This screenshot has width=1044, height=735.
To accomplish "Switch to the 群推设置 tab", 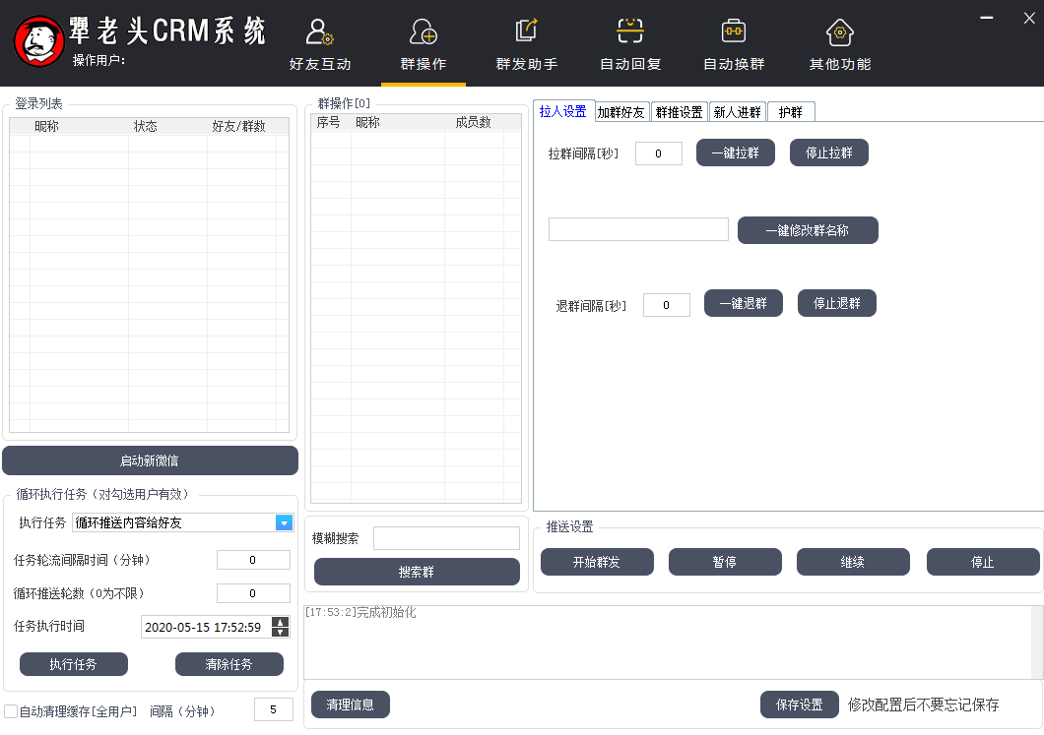I will [x=679, y=112].
